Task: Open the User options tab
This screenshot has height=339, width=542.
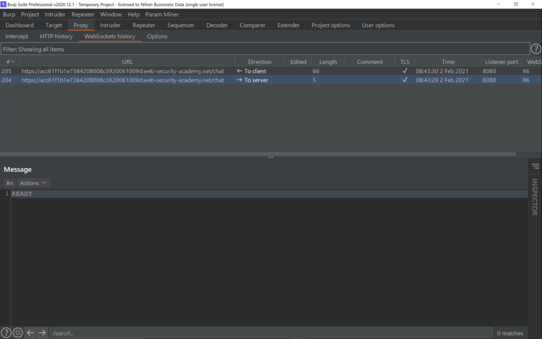Action: pos(378,25)
